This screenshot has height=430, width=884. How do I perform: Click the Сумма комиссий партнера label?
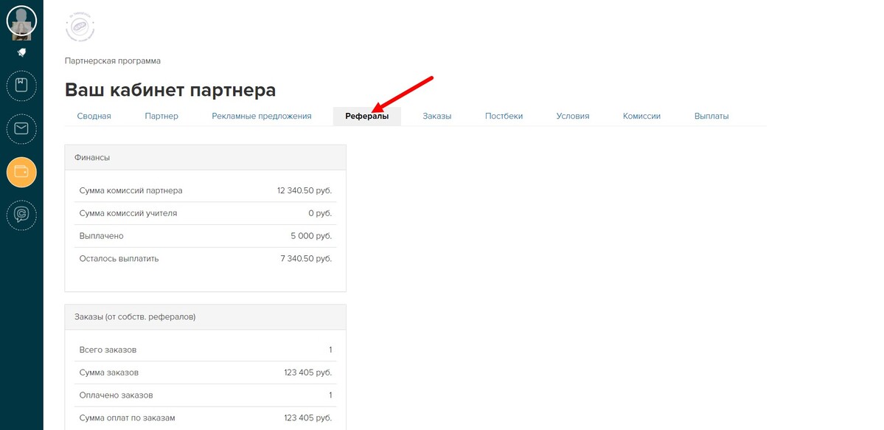click(130, 191)
